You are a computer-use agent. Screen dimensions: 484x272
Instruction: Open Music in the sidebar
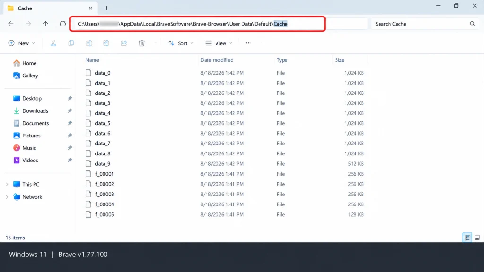[25, 148]
